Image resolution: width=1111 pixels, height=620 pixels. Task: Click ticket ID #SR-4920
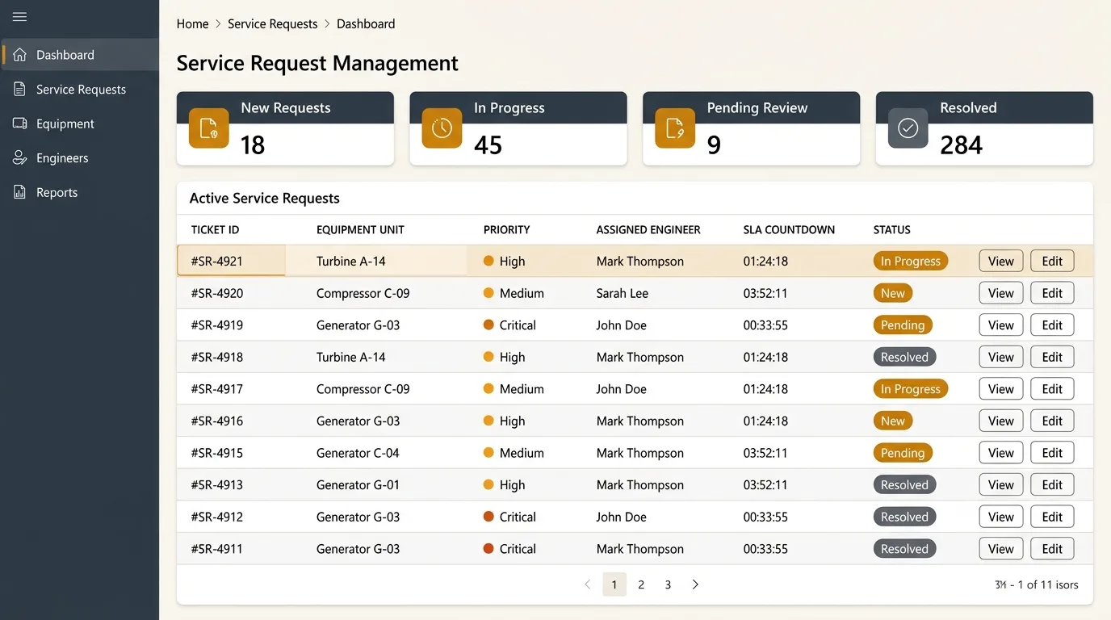[x=217, y=293]
